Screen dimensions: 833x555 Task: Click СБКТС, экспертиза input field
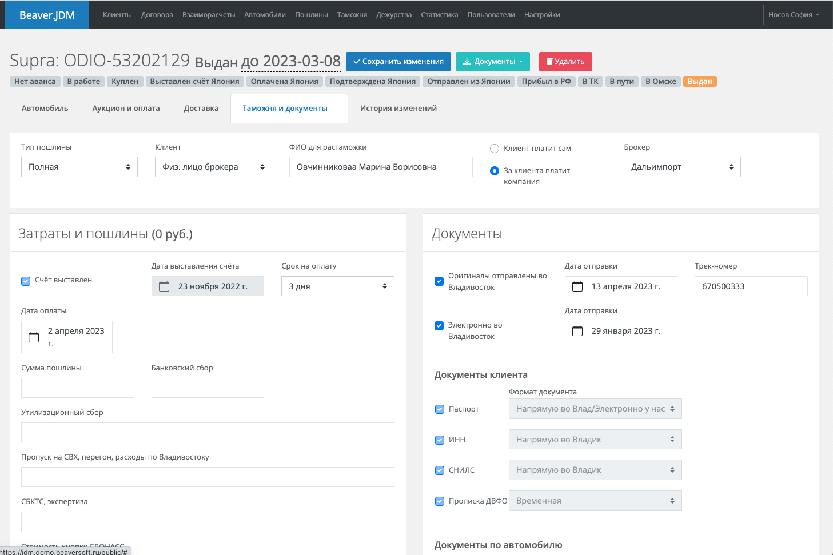208,522
